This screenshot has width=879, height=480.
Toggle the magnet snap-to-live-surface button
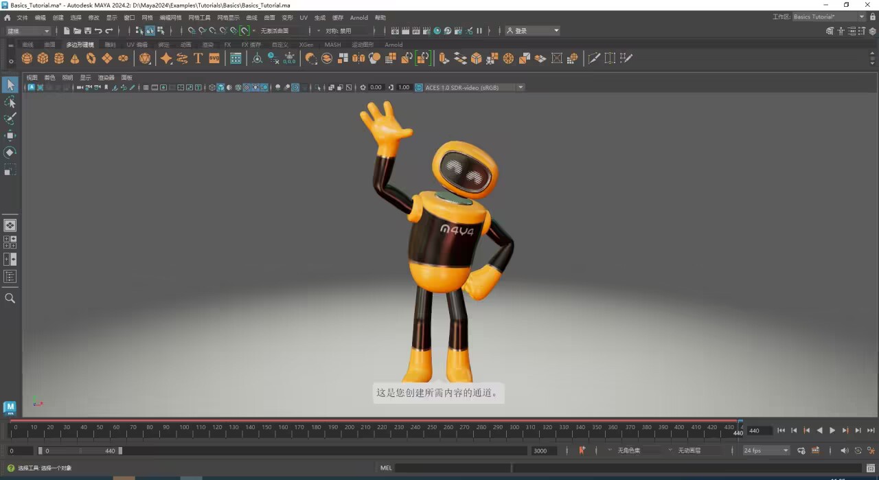pyautogui.click(x=244, y=31)
